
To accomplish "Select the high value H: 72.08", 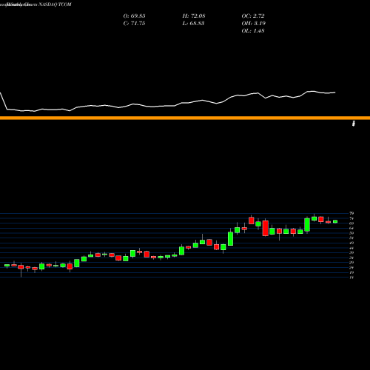I will (194, 16).
